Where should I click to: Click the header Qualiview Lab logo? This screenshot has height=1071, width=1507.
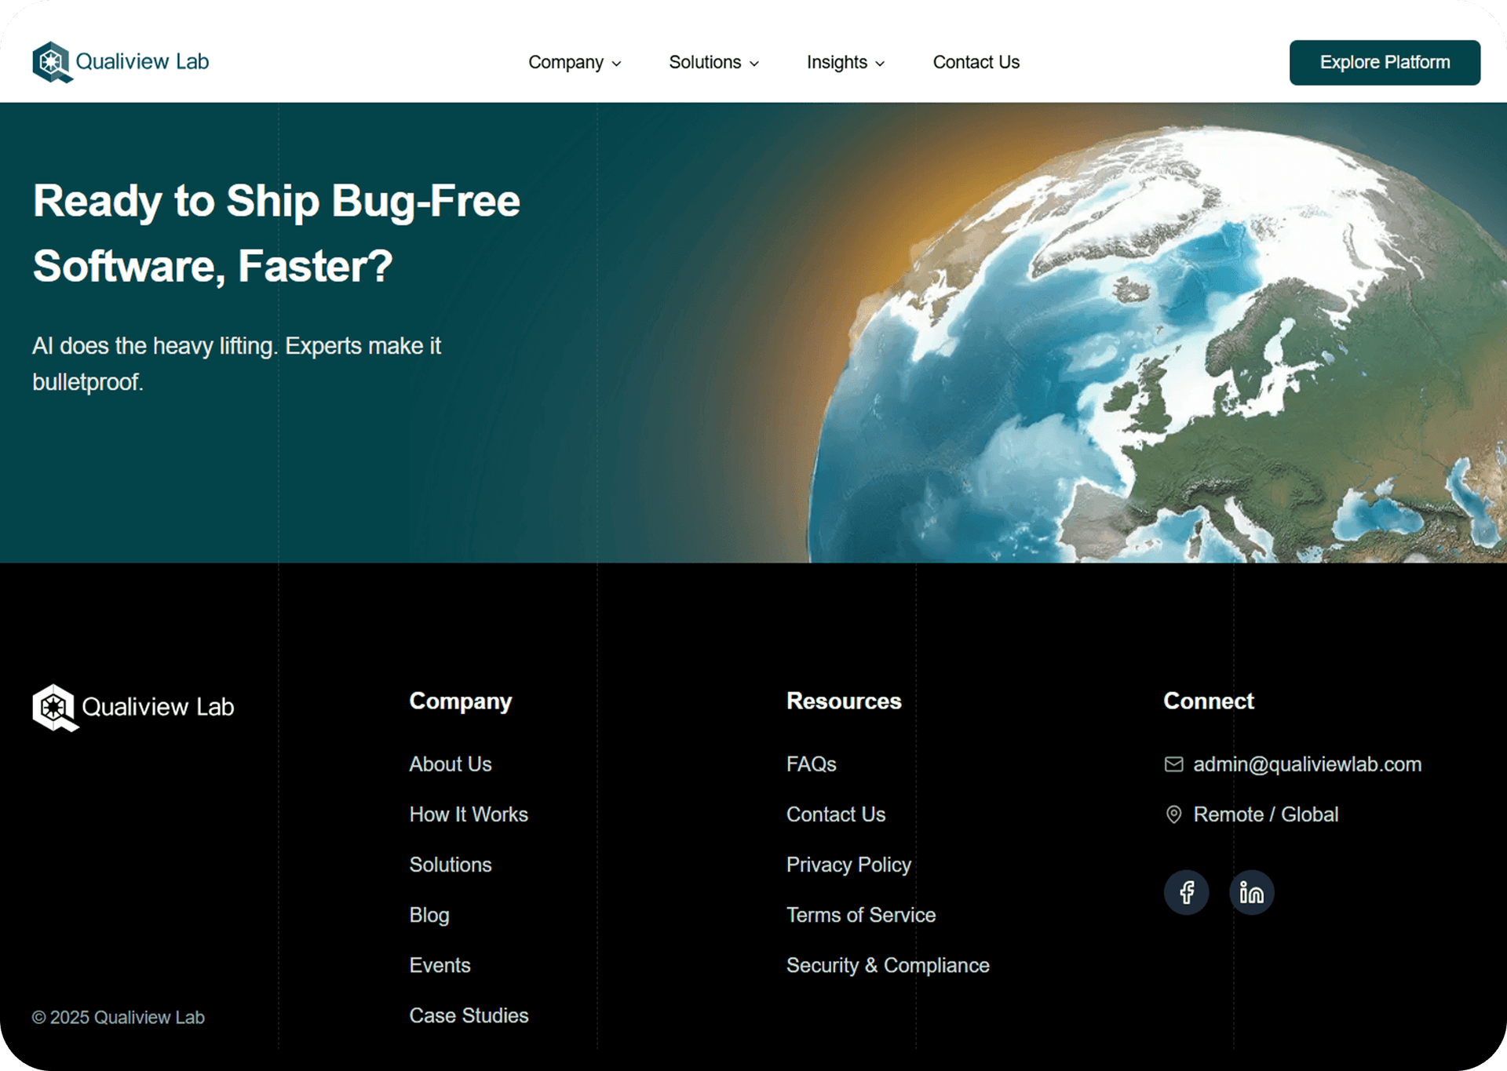120,62
